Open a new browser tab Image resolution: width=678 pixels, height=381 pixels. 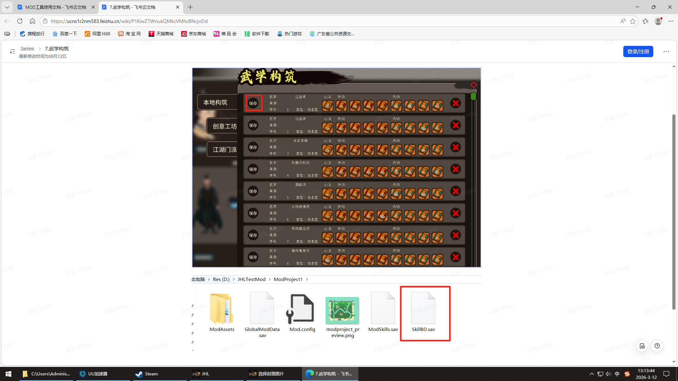190,7
